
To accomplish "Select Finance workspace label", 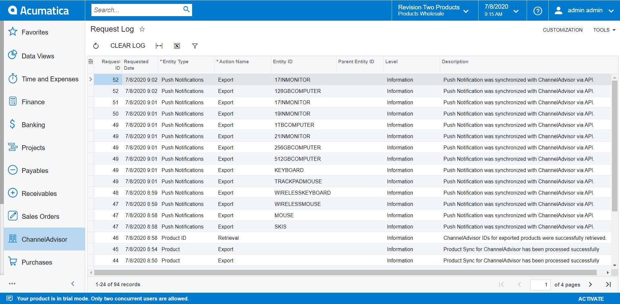I will (33, 102).
